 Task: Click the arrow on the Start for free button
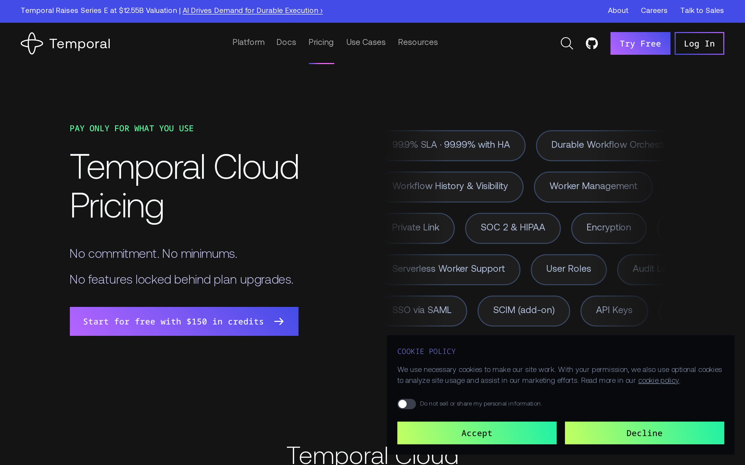coord(279,321)
